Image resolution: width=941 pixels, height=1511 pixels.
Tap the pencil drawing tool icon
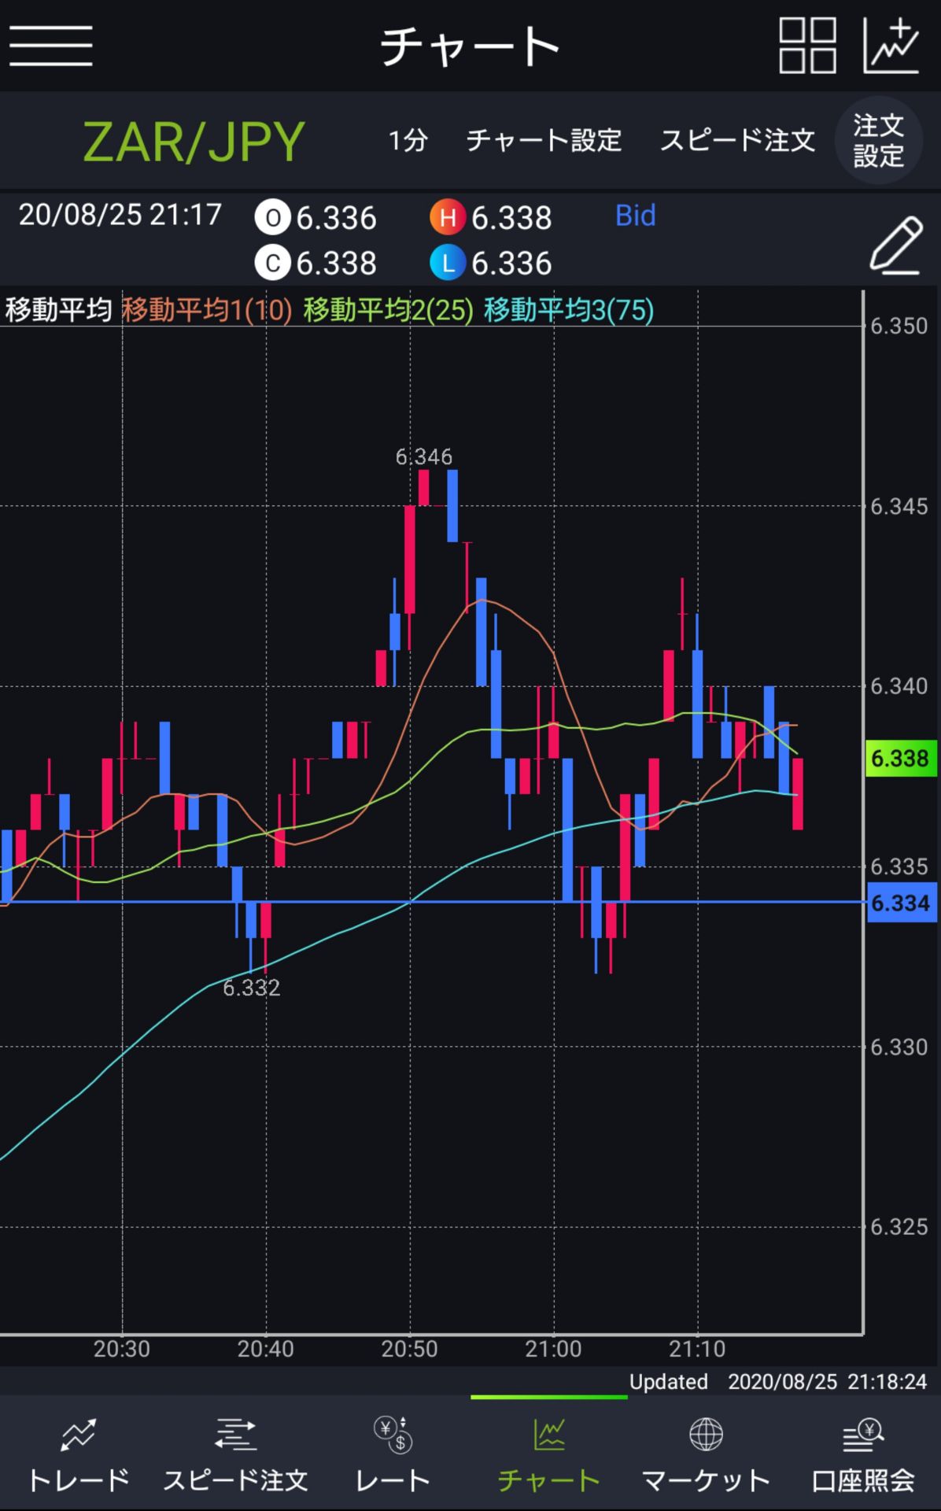[x=896, y=245]
